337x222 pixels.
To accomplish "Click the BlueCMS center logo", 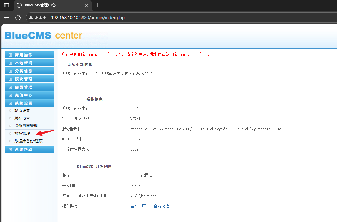I will (x=43, y=35).
